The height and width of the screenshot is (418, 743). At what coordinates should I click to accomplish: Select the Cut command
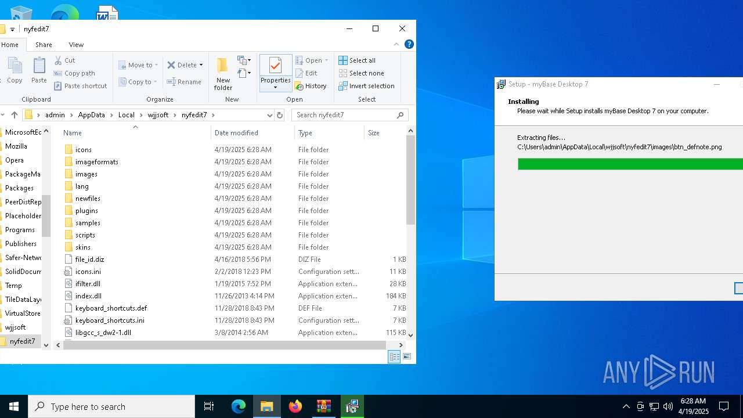pos(64,60)
